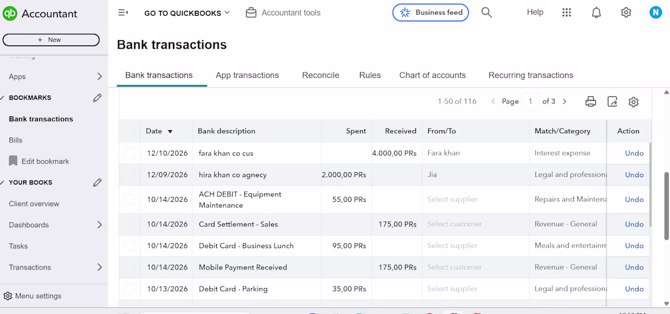The width and height of the screenshot is (670, 314).
Task: Click the Edit bookmark ribbon icon
Action: pos(13,161)
